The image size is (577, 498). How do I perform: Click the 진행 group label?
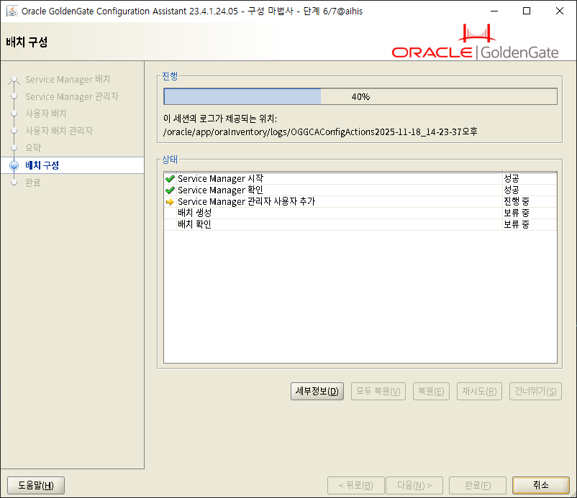tap(170, 76)
